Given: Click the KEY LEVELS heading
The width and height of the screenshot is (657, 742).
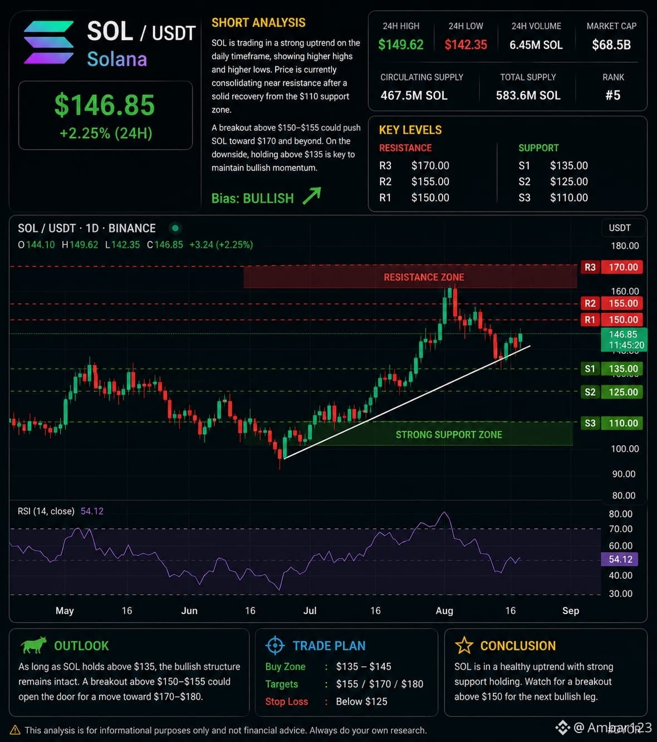Looking at the screenshot, I should [x=410, y=130].
